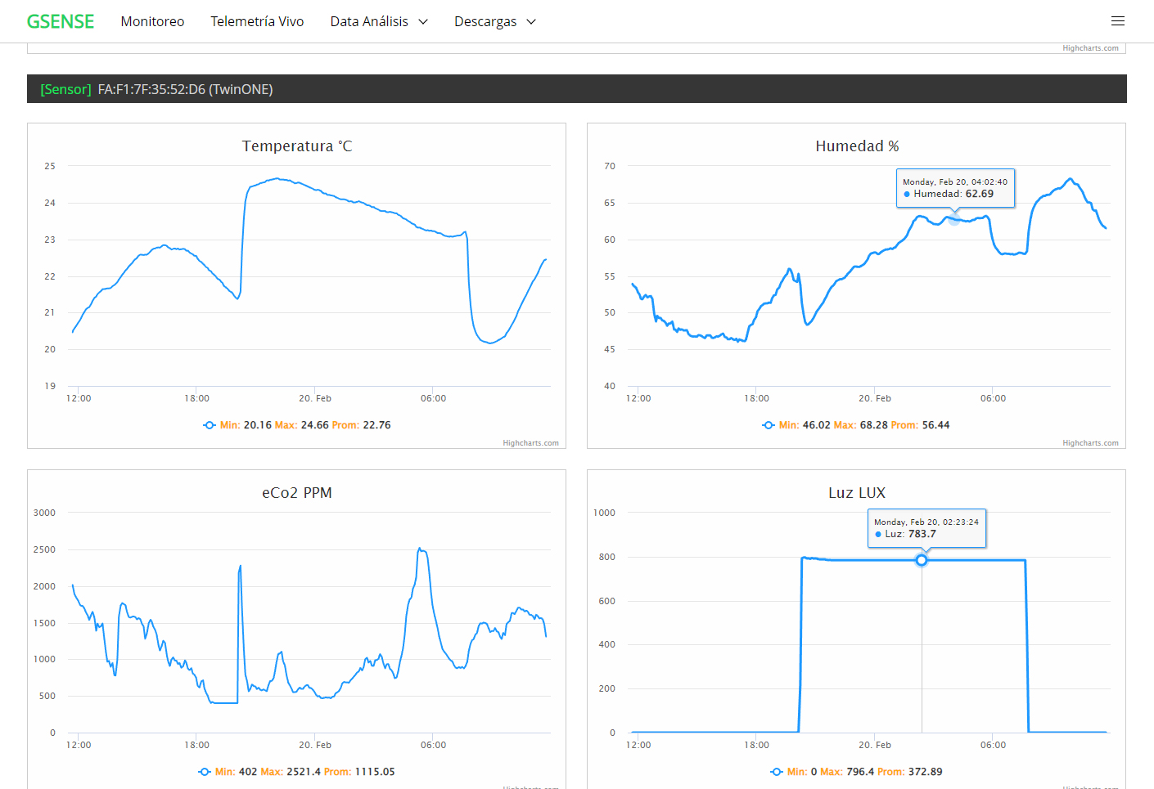This screenshot has height=789, width=1154.
Task: Click the Humedad highlighted data point
Action: [x=953, y=218]
